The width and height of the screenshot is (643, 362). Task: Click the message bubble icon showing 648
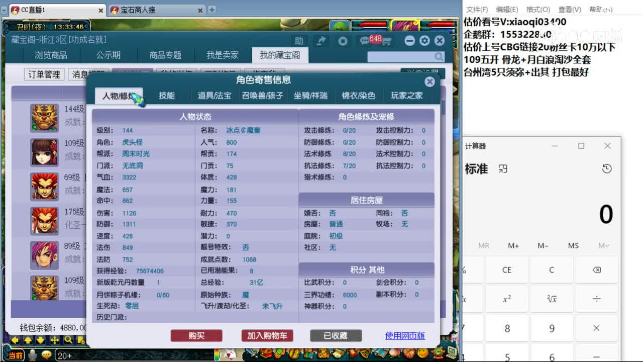[x=365, y=39]
